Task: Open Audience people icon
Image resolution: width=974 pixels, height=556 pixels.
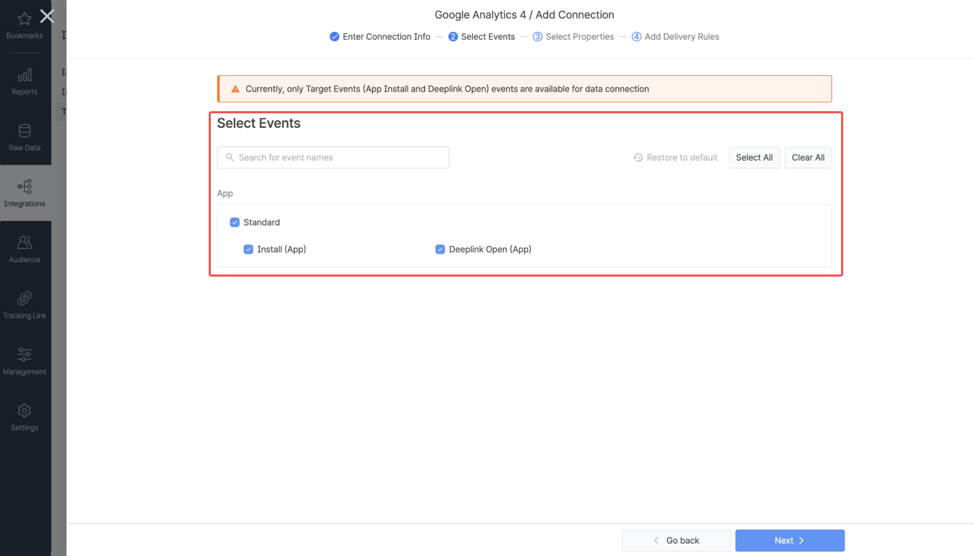Action: point(24,243)
